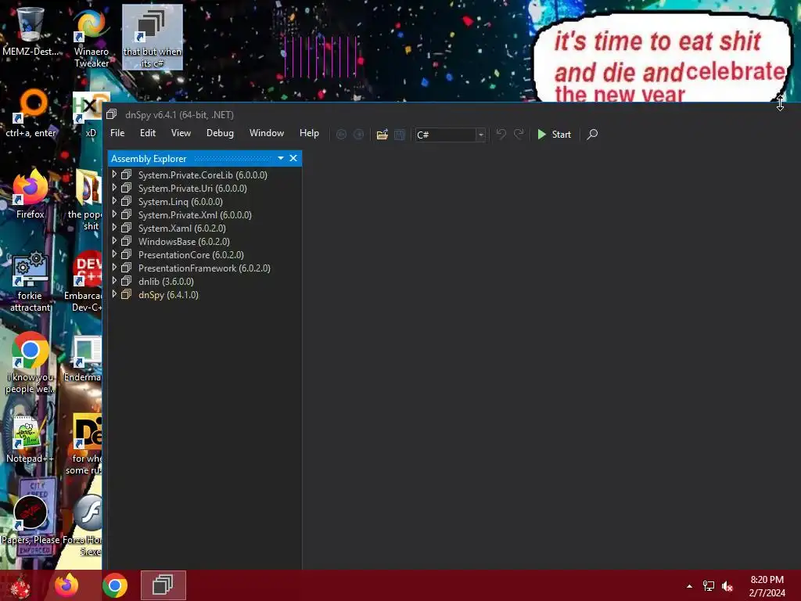The height and width of the screenshot is (601, 801).
Task: Select the Notepad++ desktop icon
Action: (x=31, y=440)
